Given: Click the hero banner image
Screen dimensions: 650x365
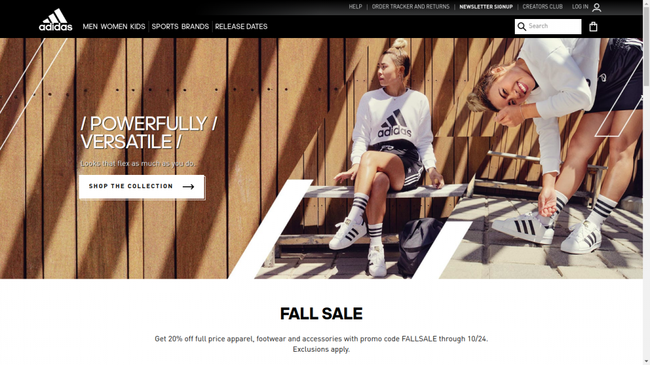Looking at the screenshot, I should coord(321,158).
